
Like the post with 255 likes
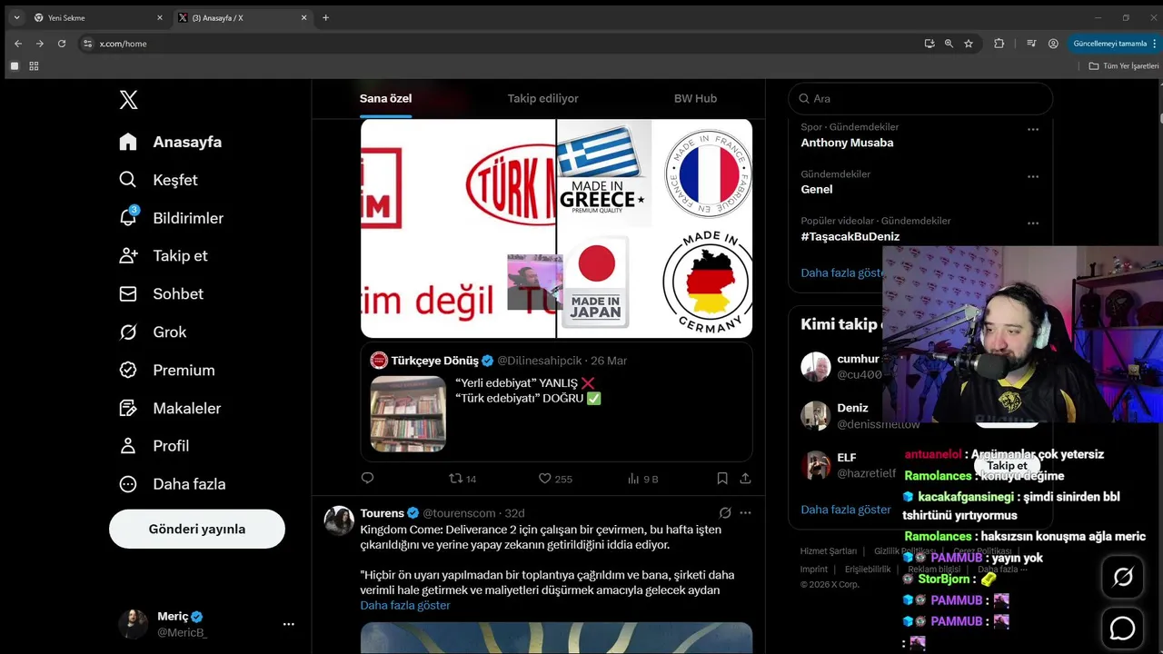[x=555, y=479]
